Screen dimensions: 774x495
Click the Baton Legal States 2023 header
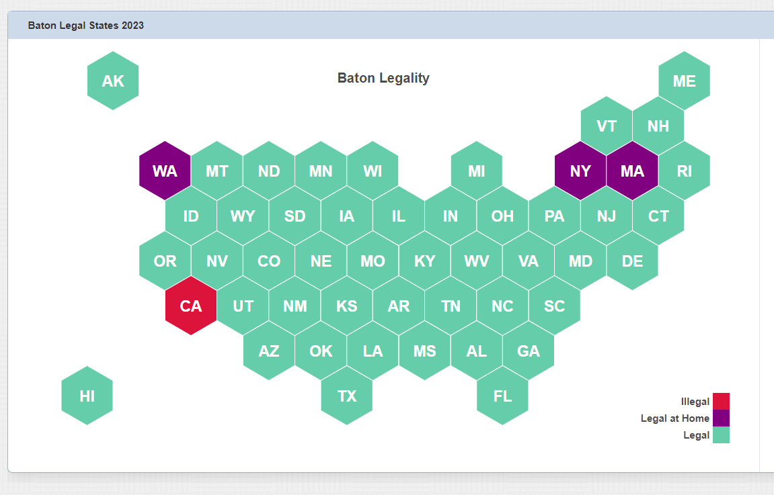(x=86, y=26)
